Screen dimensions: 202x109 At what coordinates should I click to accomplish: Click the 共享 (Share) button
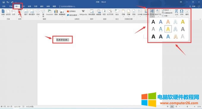tap(192, 6)
